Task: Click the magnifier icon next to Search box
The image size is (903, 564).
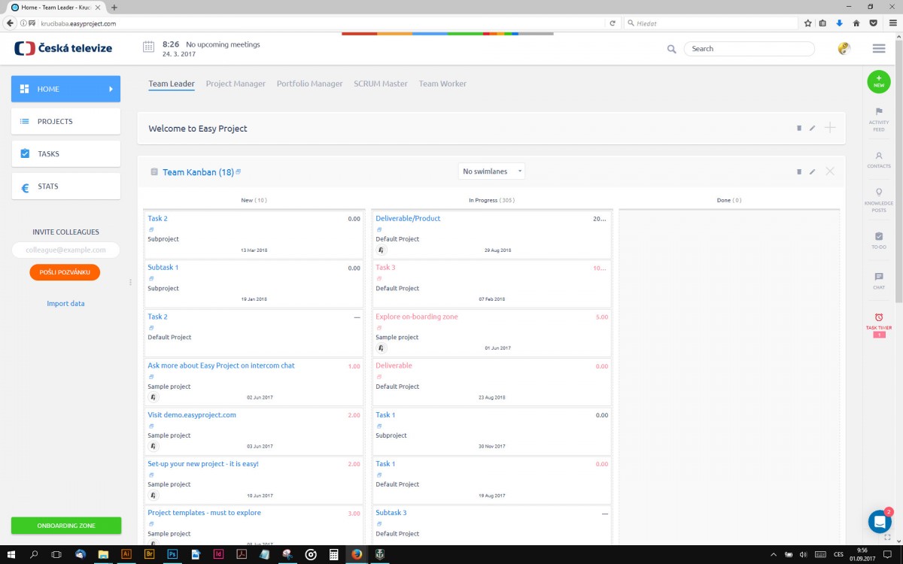Action: (x=671, y=49)
